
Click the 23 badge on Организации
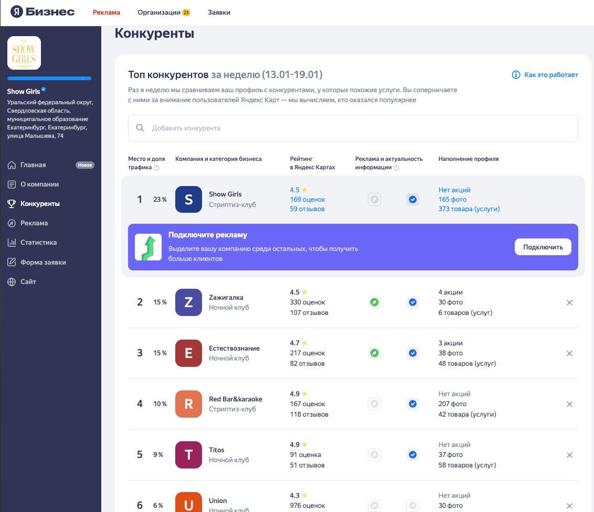point(186,13)
